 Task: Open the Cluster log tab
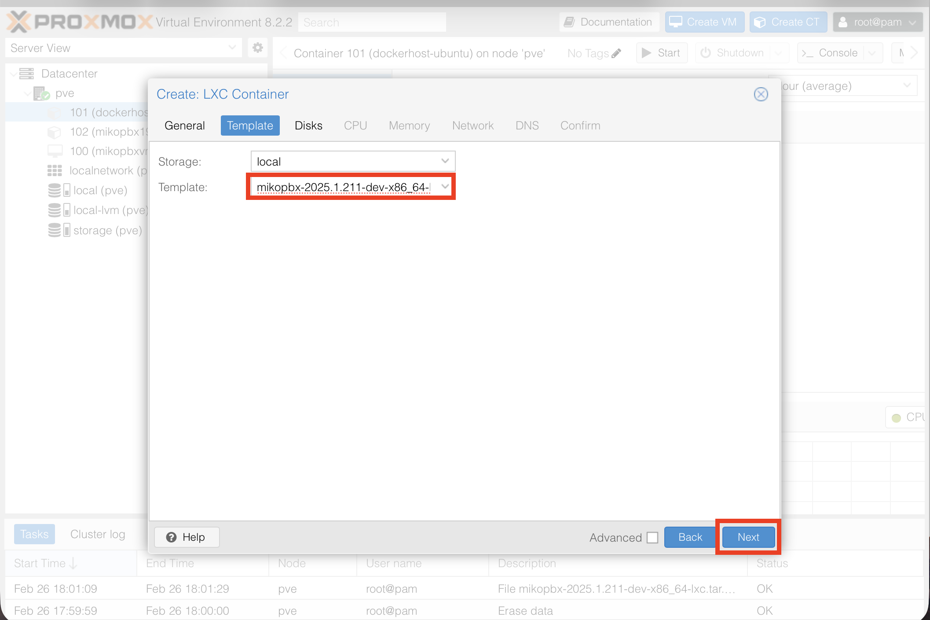pos(98,534)
